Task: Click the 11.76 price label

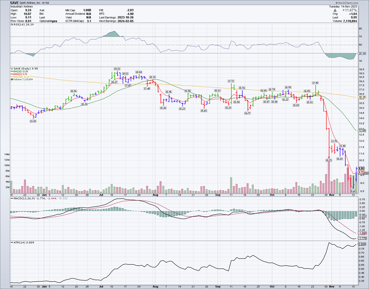Action: click(334, 141)
